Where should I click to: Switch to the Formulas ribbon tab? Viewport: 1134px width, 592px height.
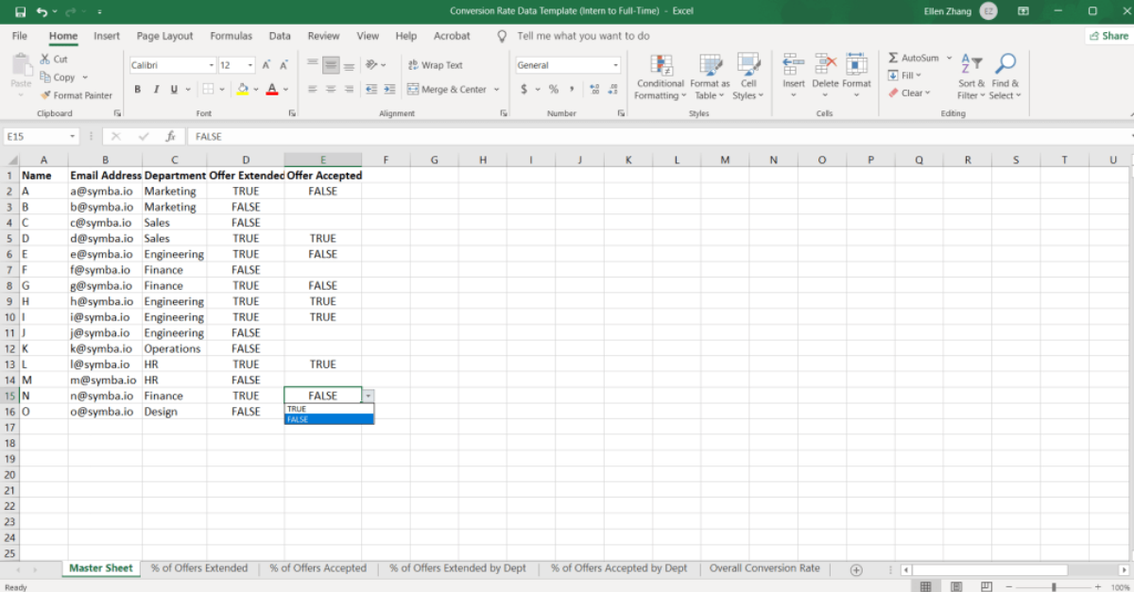click(x=231, y=36)
